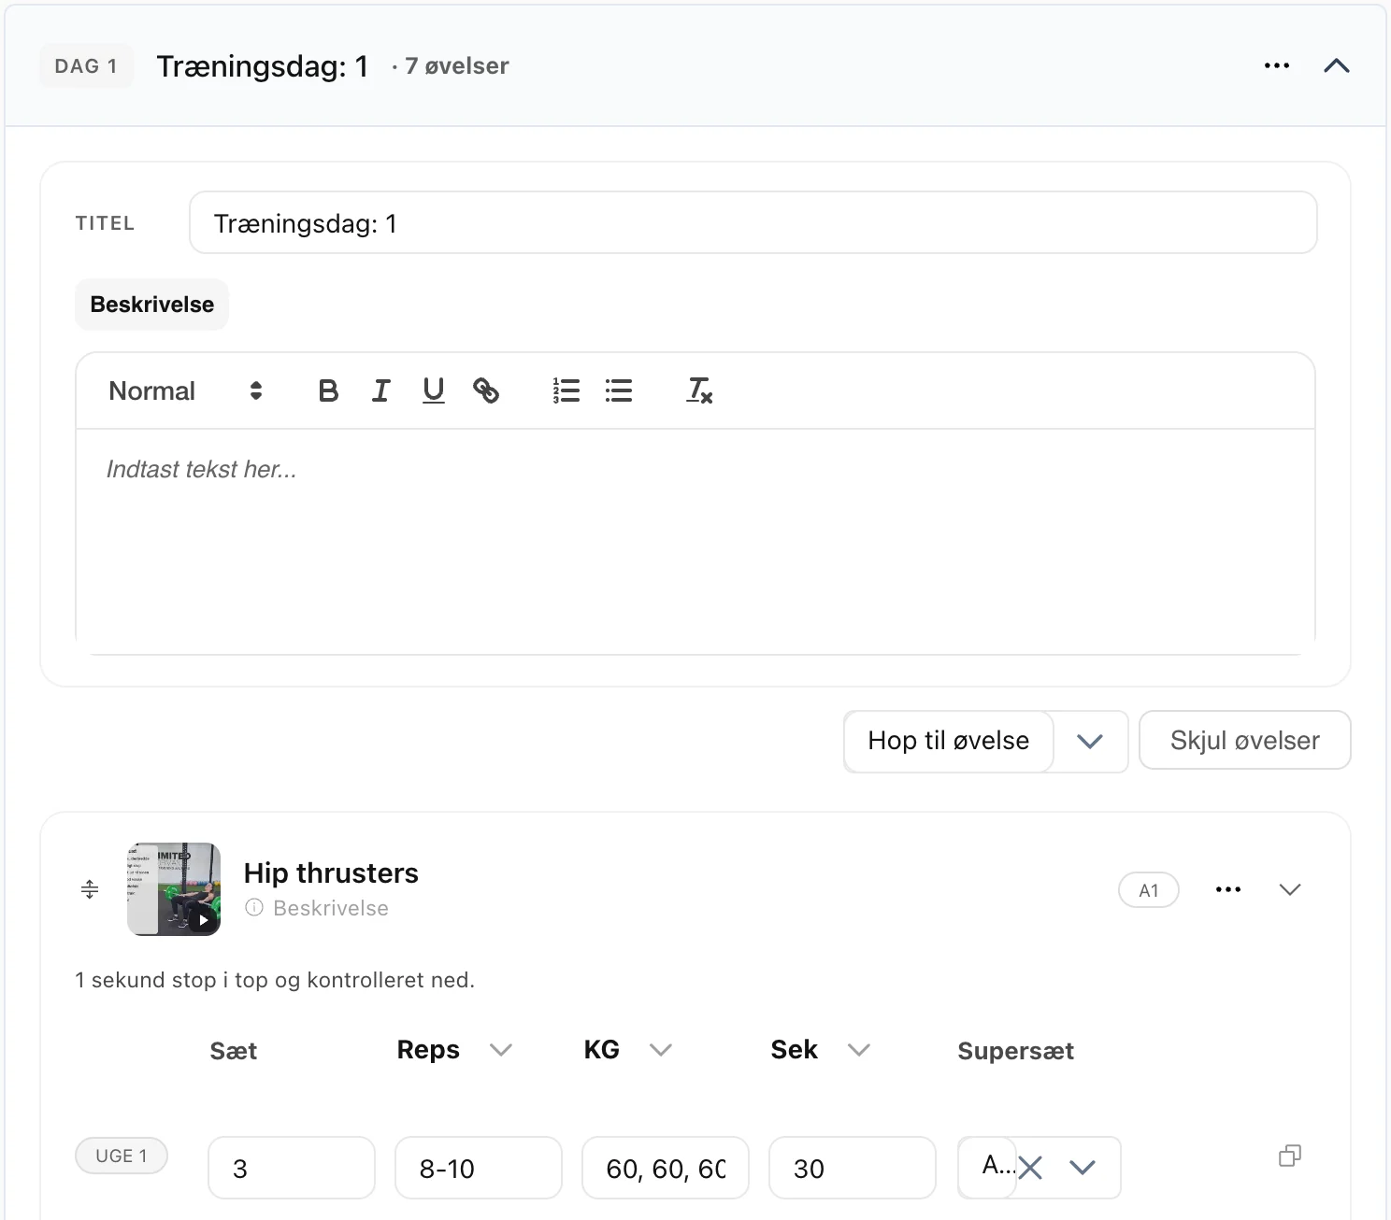Open the Hip thrusters Beskrivelse info link
Image resolution: width=1391 pixels, height=1220 pixels.
click(317, 908)
